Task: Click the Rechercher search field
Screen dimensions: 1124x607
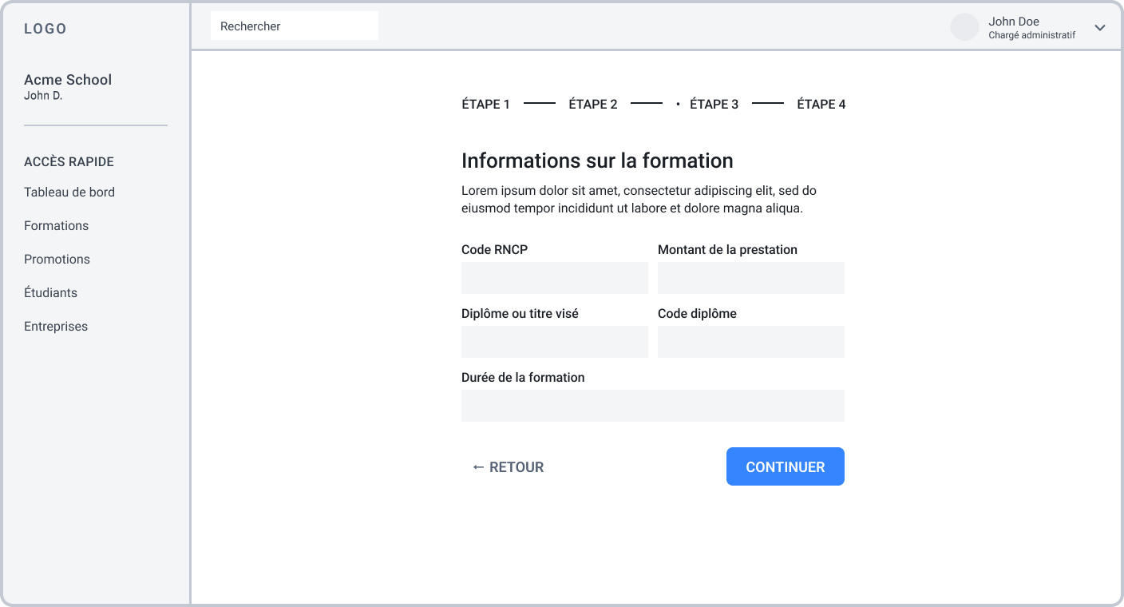Action: coord(294,26)
